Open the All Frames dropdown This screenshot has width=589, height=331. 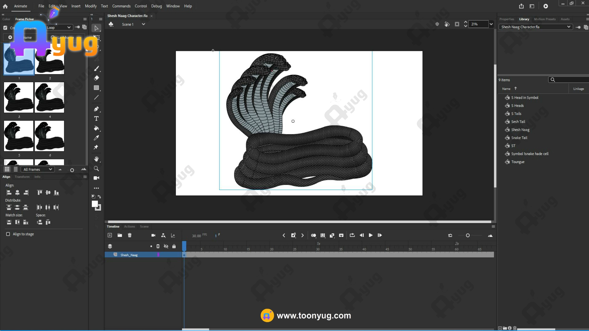point(37,169)
